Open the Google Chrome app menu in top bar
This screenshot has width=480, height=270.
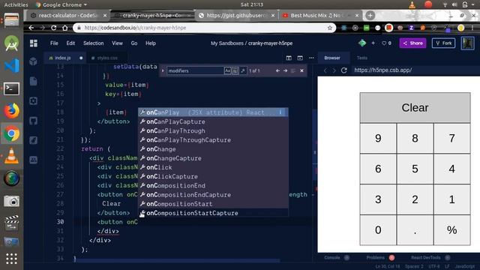pyautogui.click(x=61, y=4)
